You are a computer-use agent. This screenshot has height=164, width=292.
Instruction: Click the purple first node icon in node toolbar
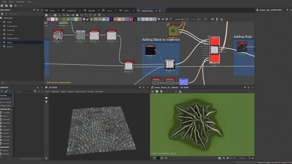(x=49, y=19)
